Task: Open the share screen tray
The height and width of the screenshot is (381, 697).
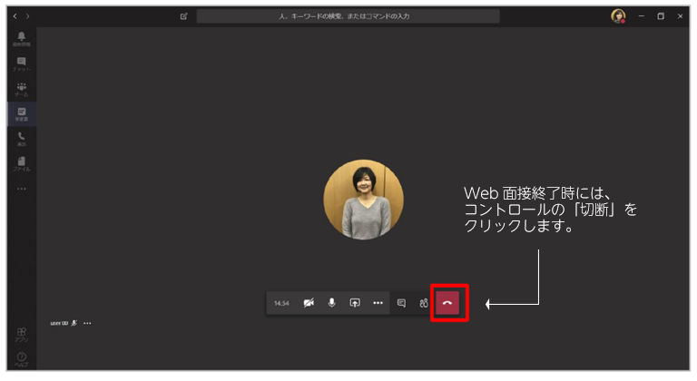Action: pyautogui.click(x=355, y=303)
